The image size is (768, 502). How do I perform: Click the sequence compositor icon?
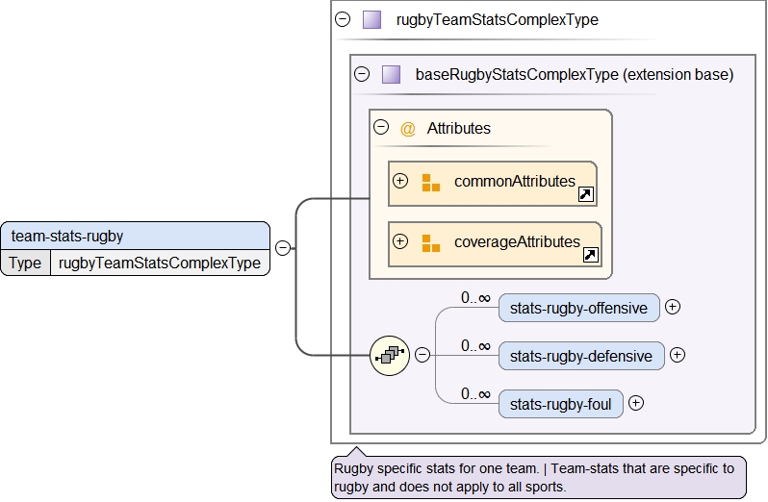point(390,355)
